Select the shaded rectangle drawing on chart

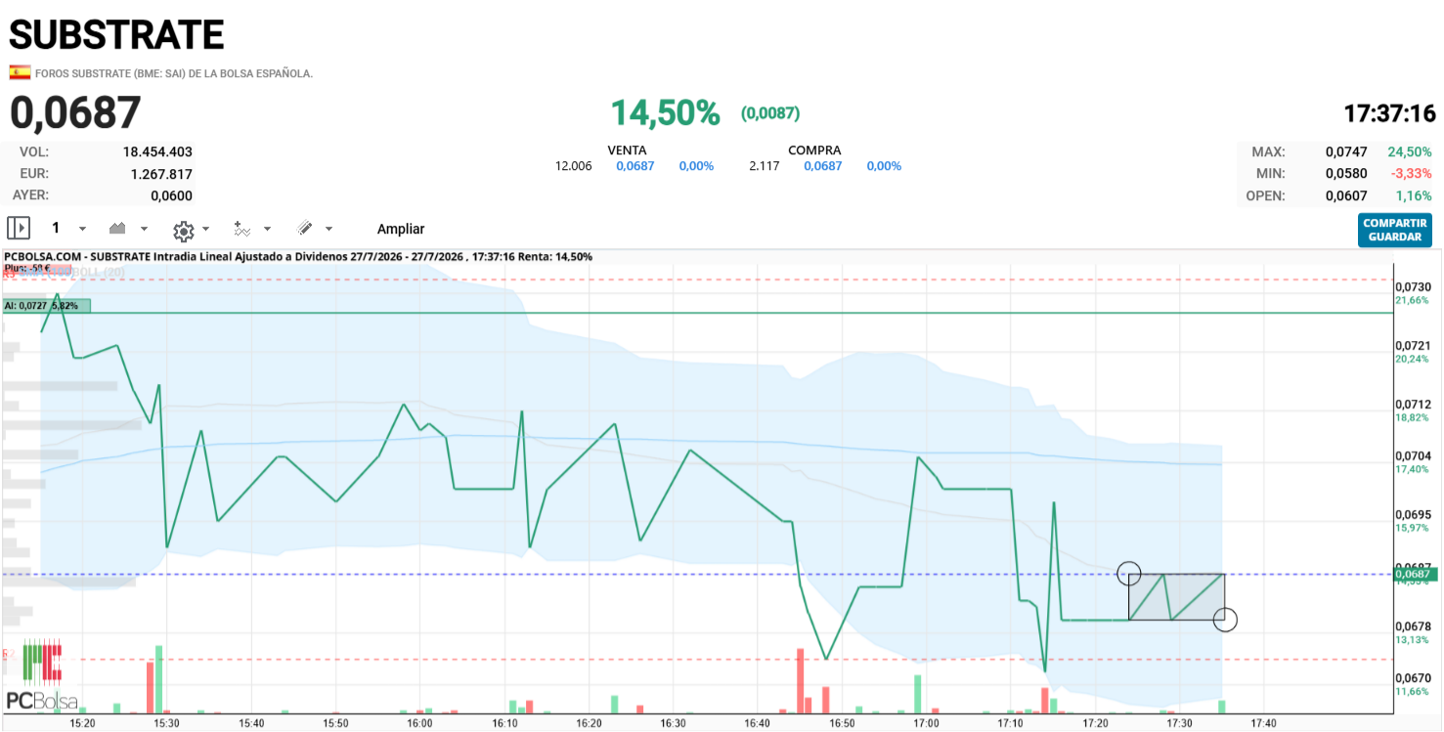click(x=1176, y=596)
